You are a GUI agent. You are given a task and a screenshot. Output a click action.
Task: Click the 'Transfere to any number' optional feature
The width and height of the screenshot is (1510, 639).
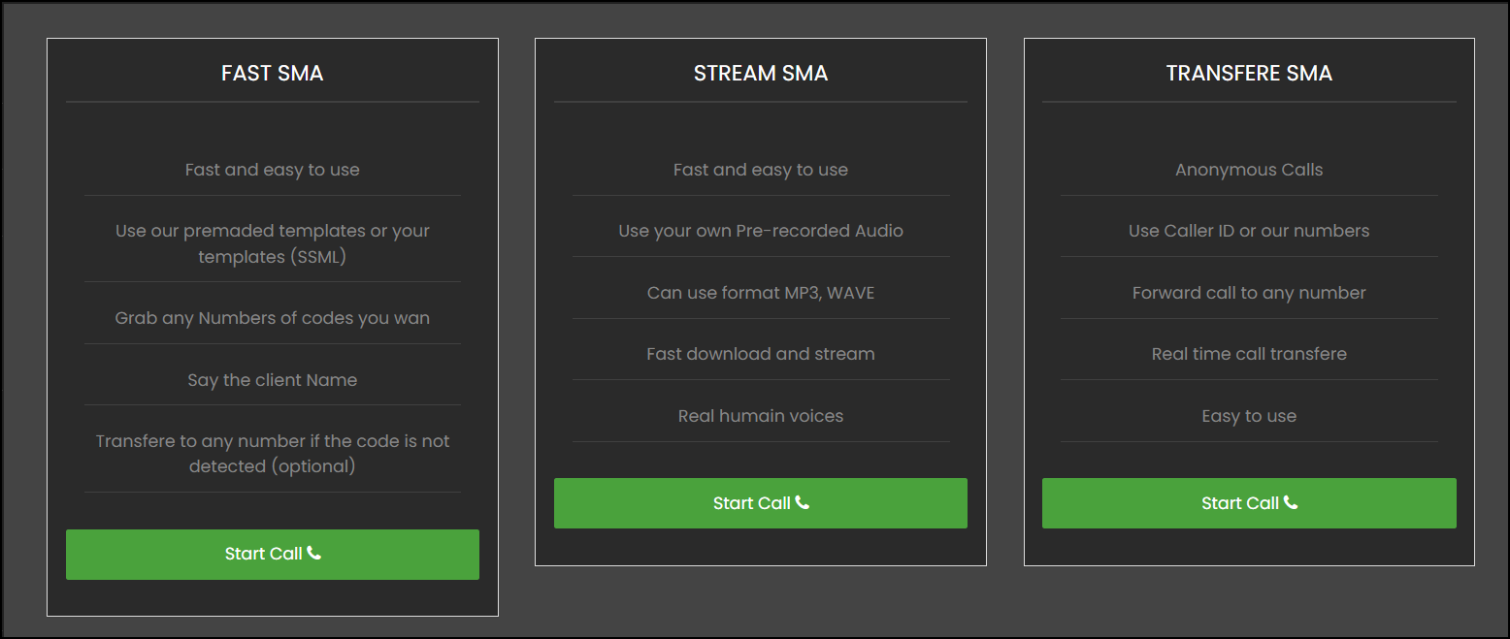pyautogui.click(x=272, y=453)
